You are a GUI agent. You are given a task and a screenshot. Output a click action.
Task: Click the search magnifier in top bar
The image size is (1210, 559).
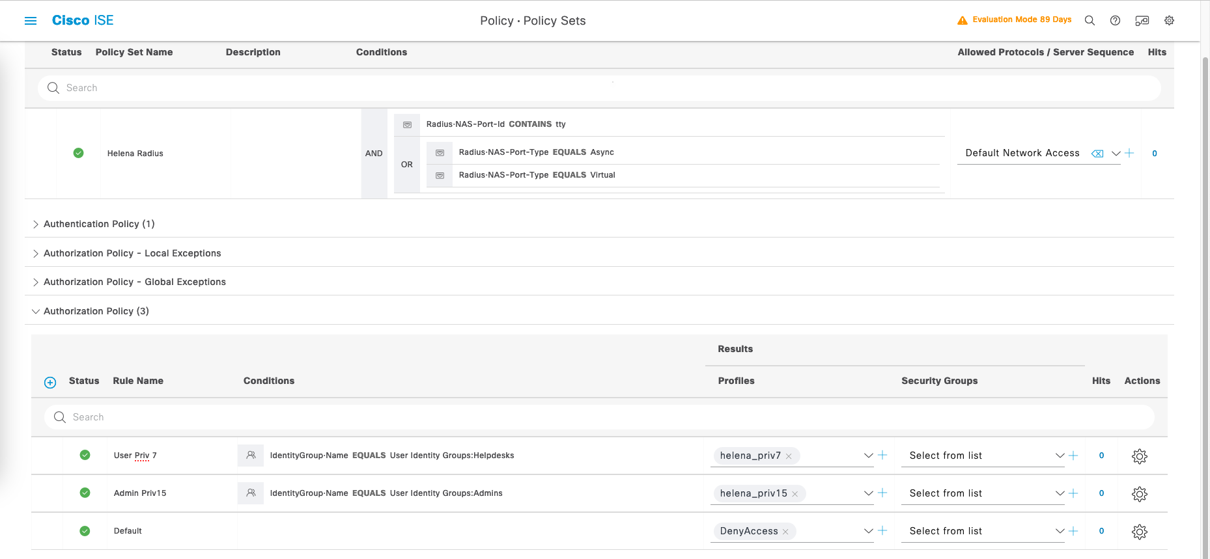[x=1090, y=21]
